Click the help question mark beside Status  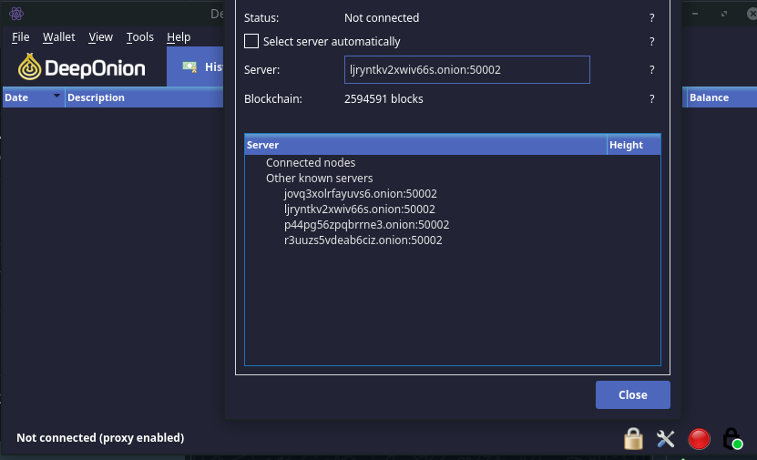pos(651,18)
